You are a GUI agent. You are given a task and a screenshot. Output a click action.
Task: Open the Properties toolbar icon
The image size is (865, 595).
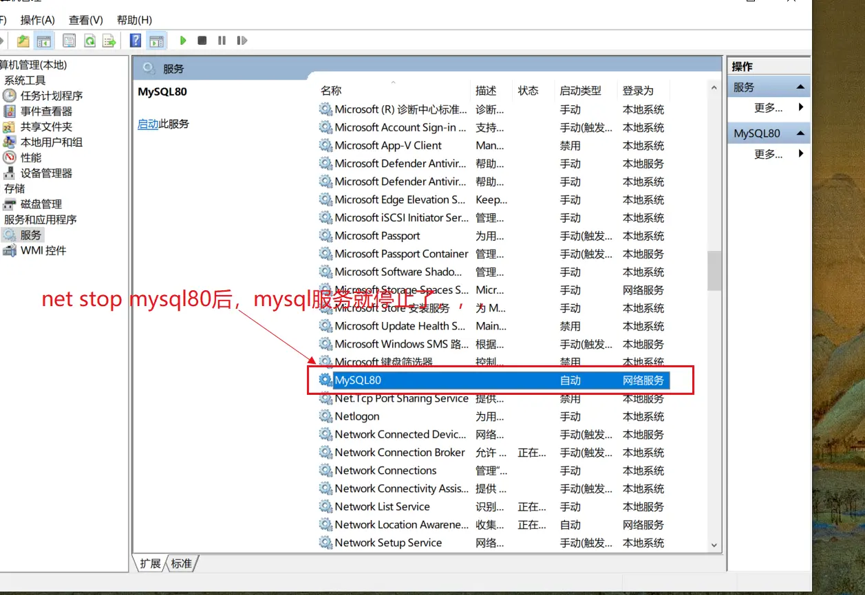point(69,41)
